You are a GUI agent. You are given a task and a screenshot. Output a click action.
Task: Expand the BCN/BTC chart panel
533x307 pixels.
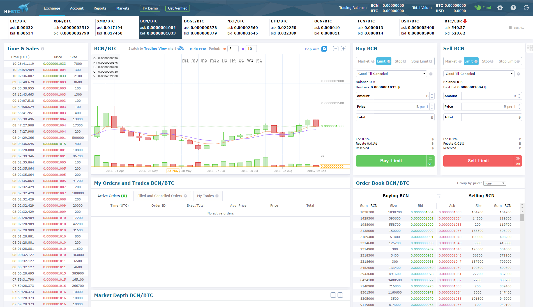(343, 49)
